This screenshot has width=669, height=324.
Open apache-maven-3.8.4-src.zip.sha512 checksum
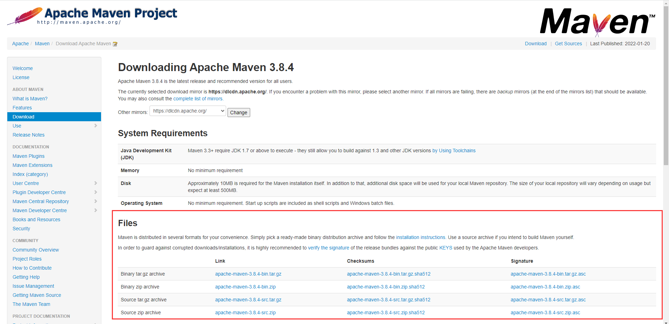pos(386,313)
